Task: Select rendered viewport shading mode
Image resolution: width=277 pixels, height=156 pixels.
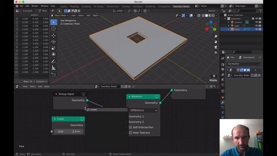Action: click(x=213, y=16)
